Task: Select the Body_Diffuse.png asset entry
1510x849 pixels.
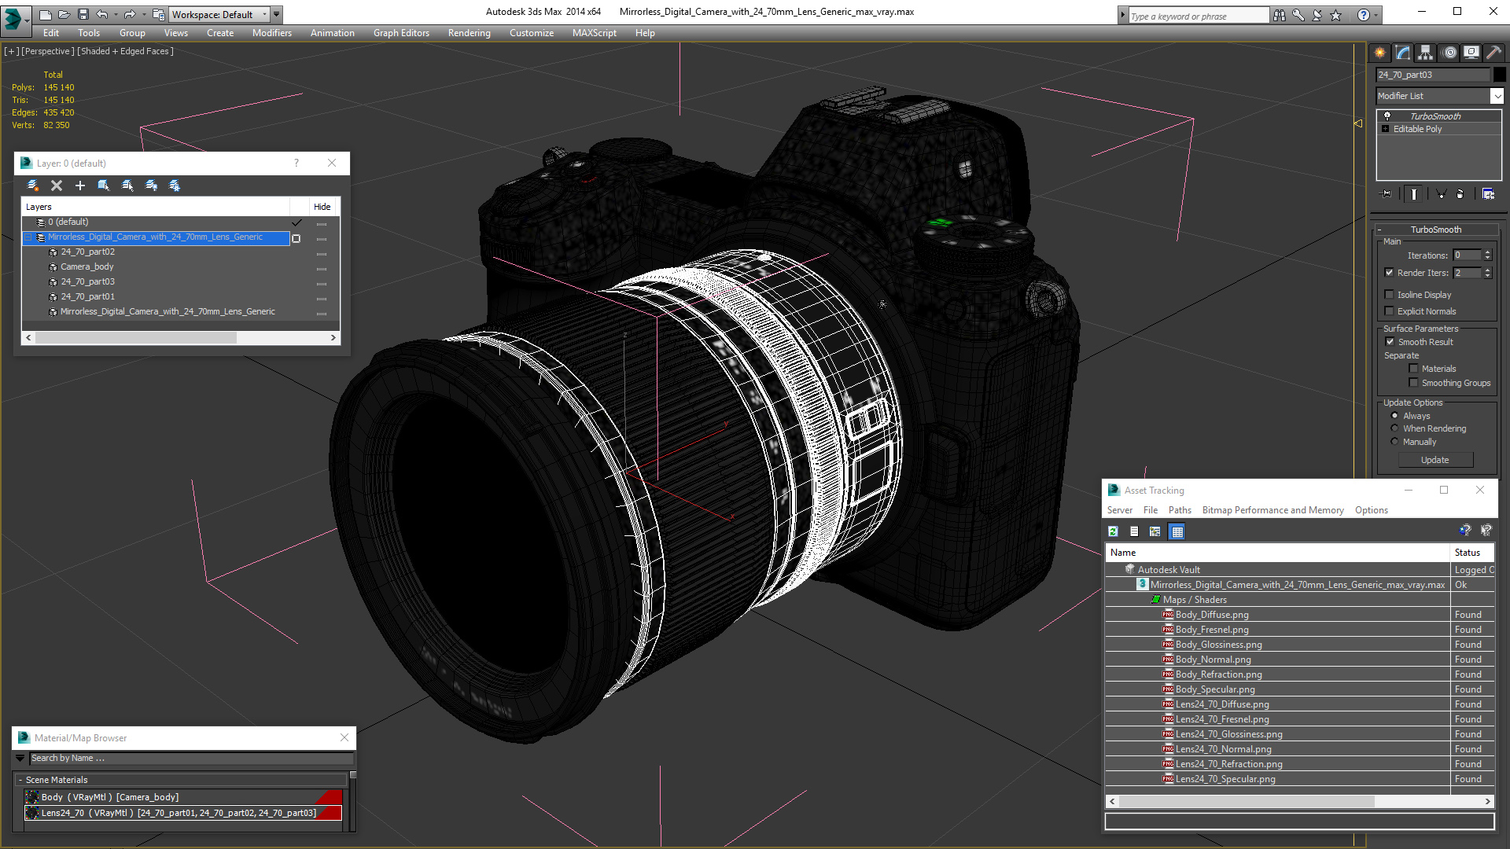Action: pos(1210,614)
